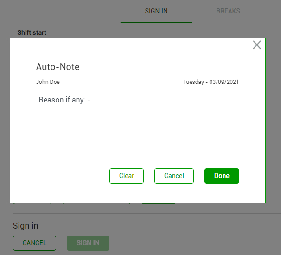281x255 pixels.
Task: Select the John Doe name label
Action: pos(48,82)
